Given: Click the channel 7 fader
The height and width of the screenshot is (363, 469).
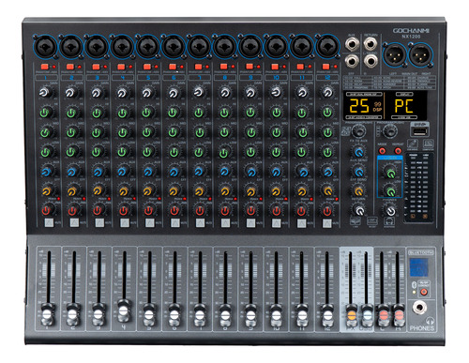Looking at the screenshot, I should click(x=200, y=314).
